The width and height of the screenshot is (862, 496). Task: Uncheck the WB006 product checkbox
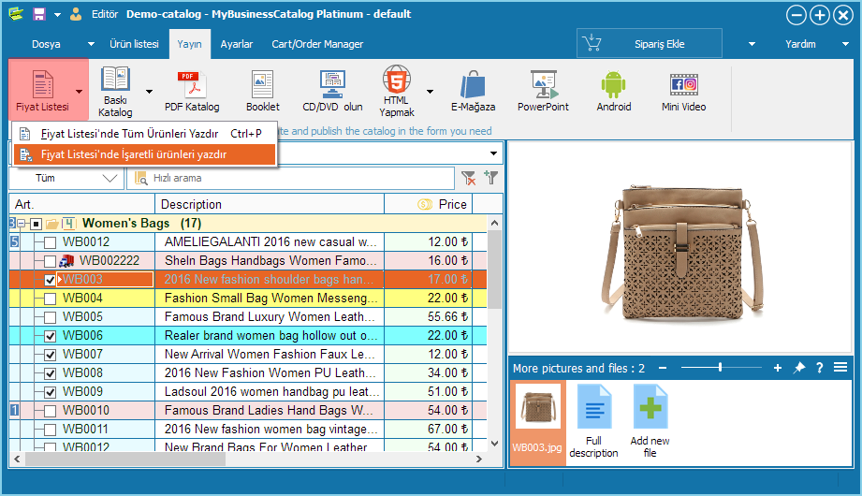pyautogui.click(x=51, y=336)
